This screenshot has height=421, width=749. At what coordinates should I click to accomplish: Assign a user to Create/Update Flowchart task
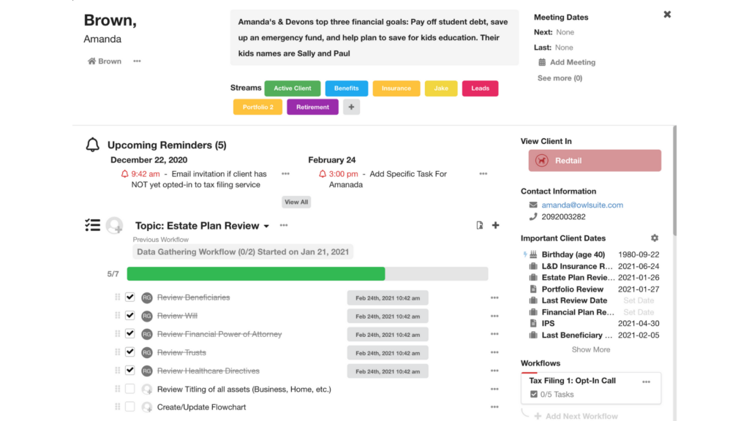146,407
